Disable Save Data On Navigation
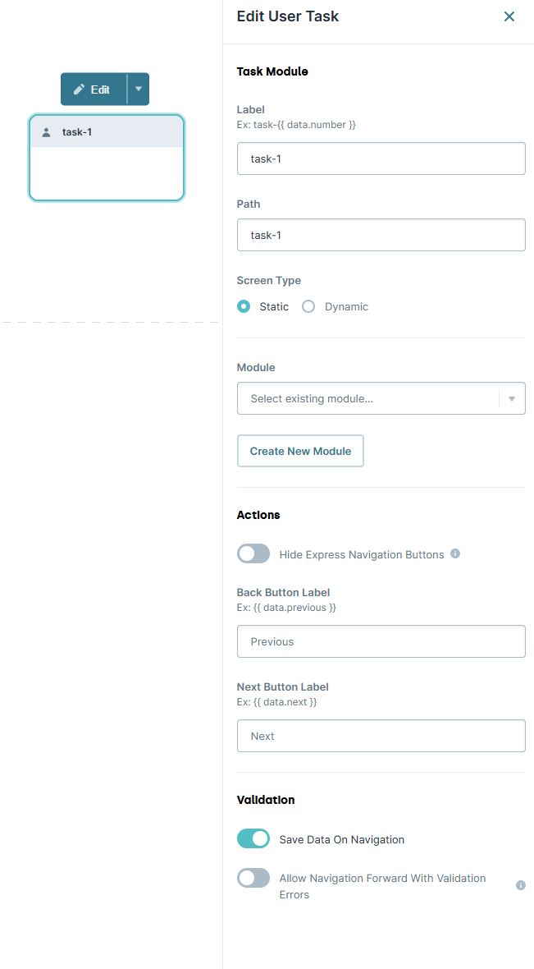This screenshot has width=534, height=969. click(x=253, y=838)
